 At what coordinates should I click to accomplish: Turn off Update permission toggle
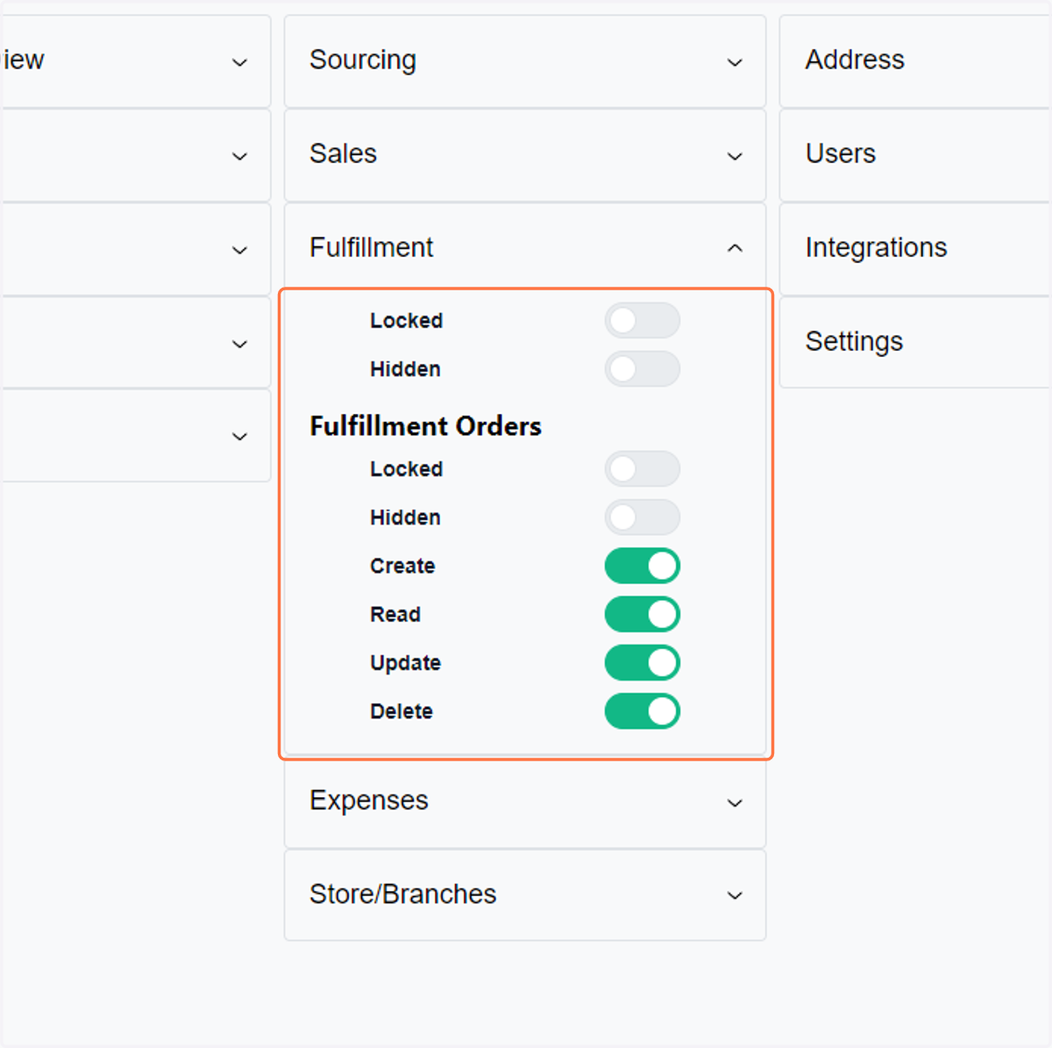[x=642, y=662]
